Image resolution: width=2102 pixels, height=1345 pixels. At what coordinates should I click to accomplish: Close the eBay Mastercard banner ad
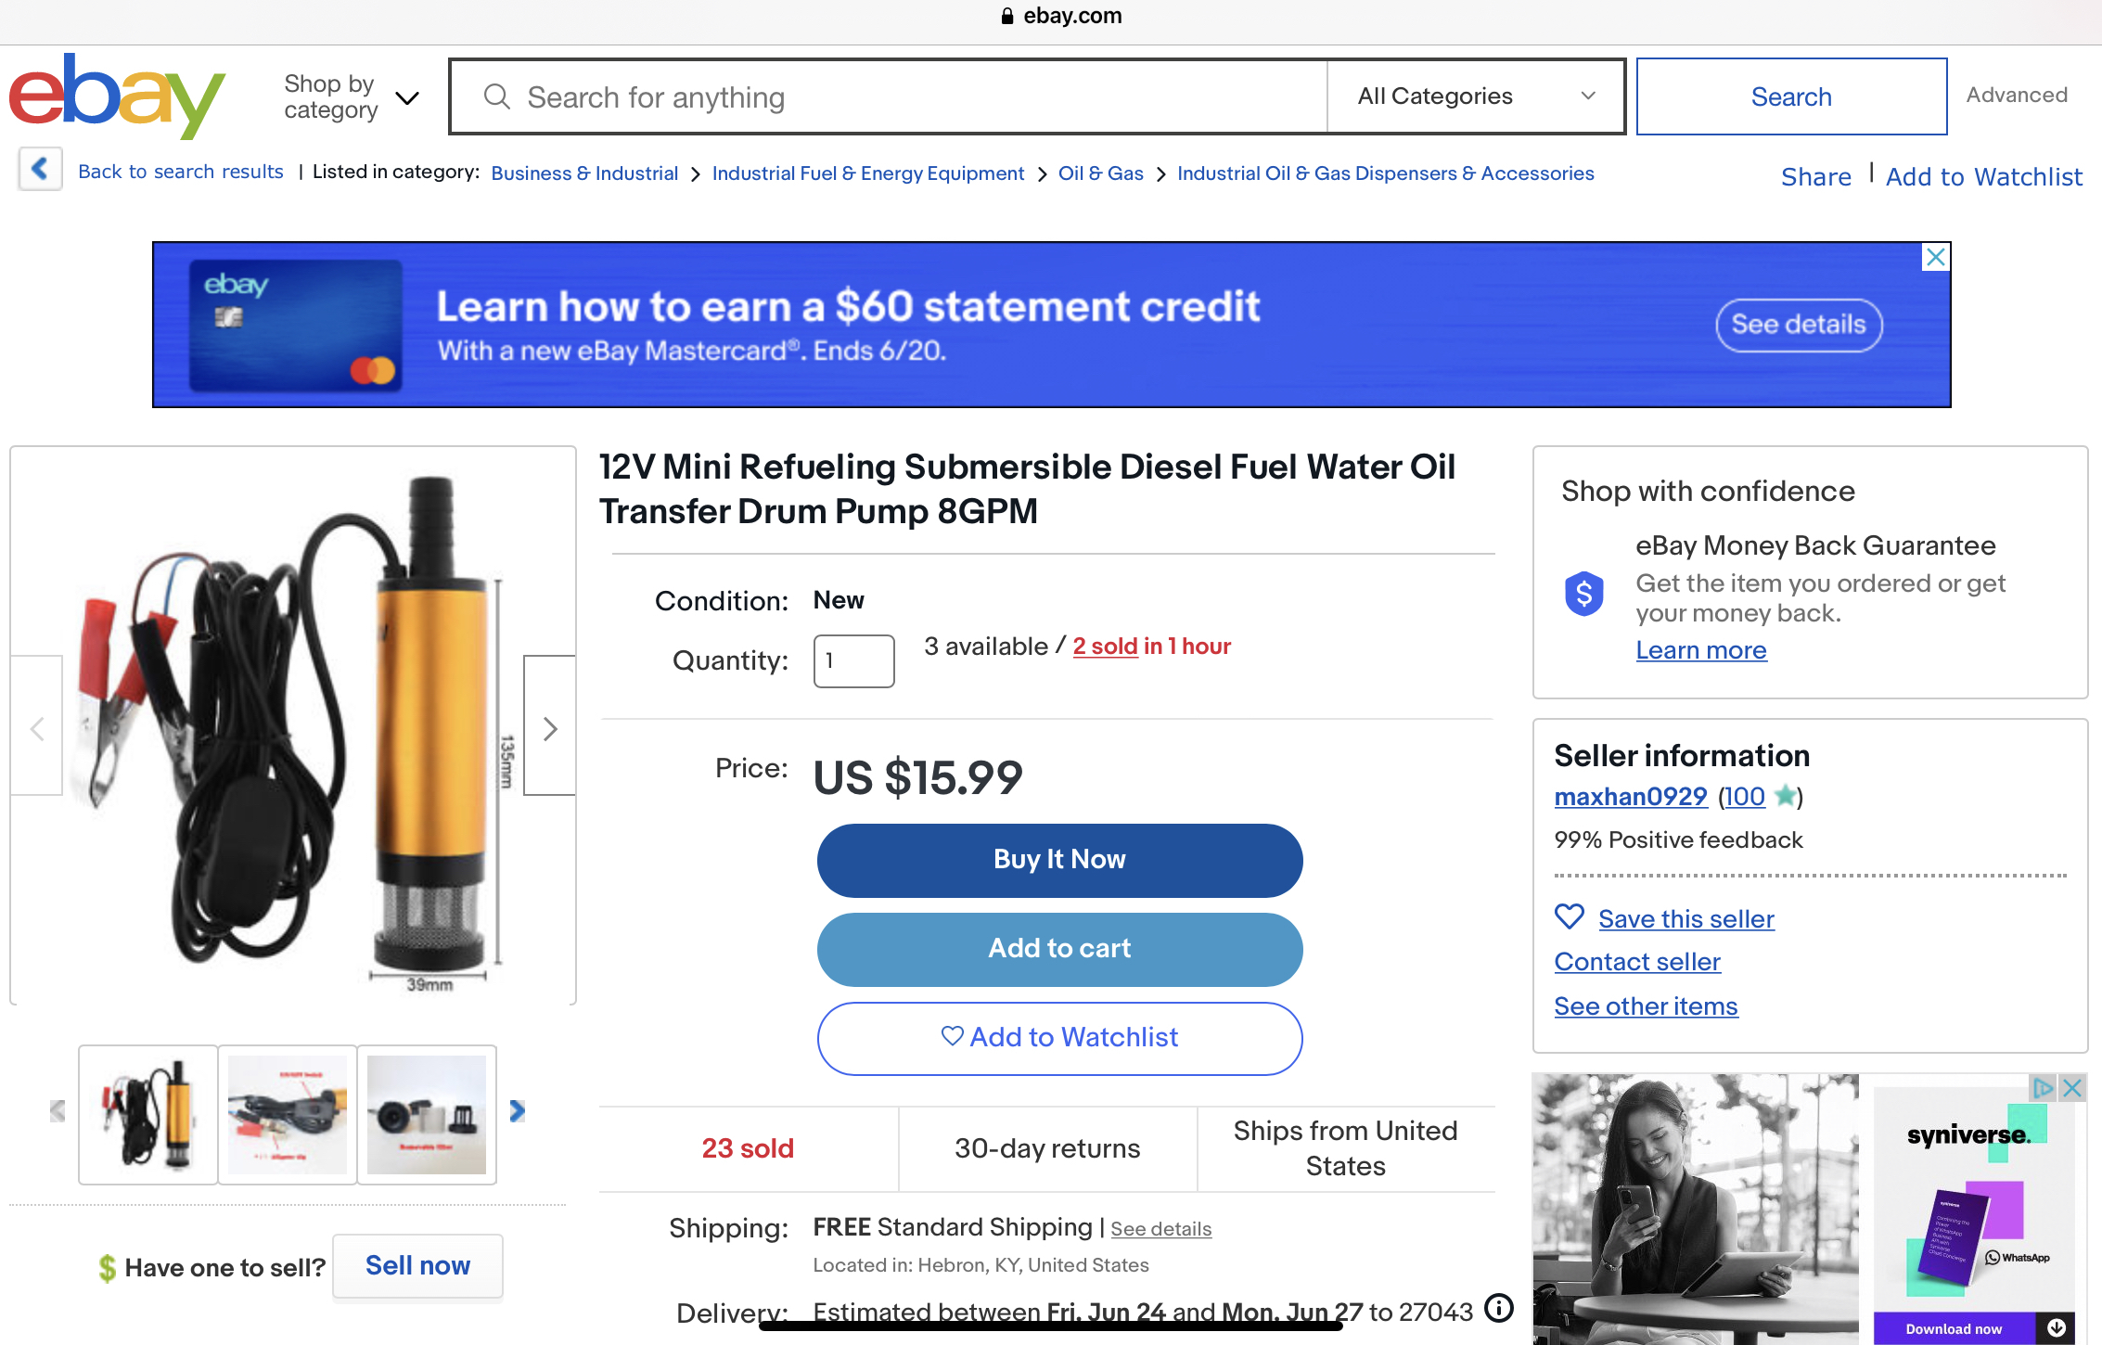click(1936, 257)
